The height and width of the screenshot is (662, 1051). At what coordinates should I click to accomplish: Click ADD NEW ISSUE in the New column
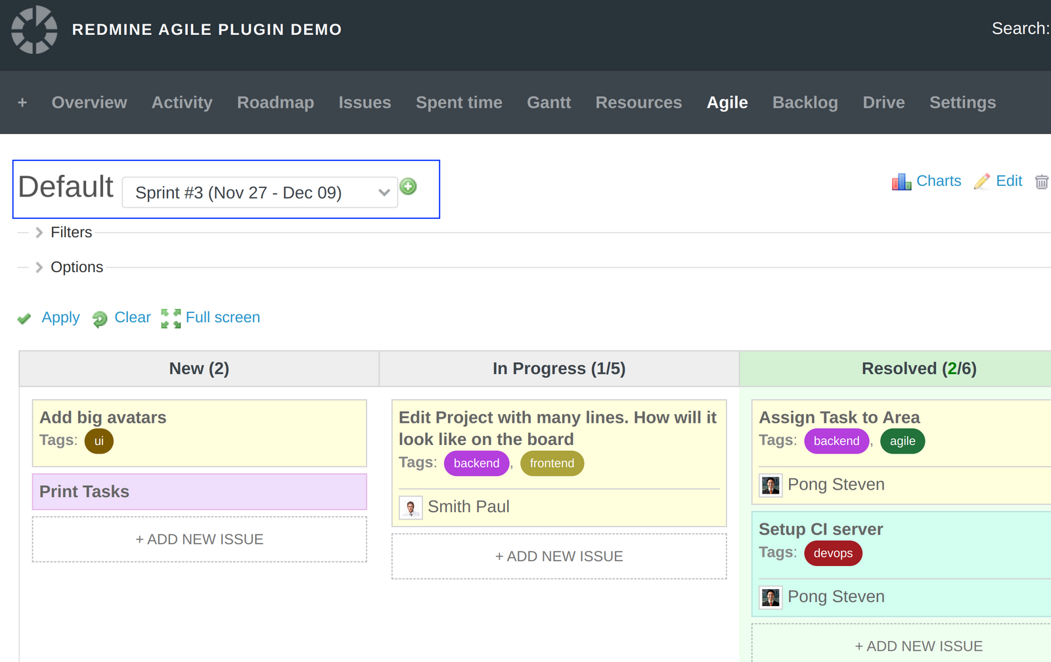tap(199, 539)
